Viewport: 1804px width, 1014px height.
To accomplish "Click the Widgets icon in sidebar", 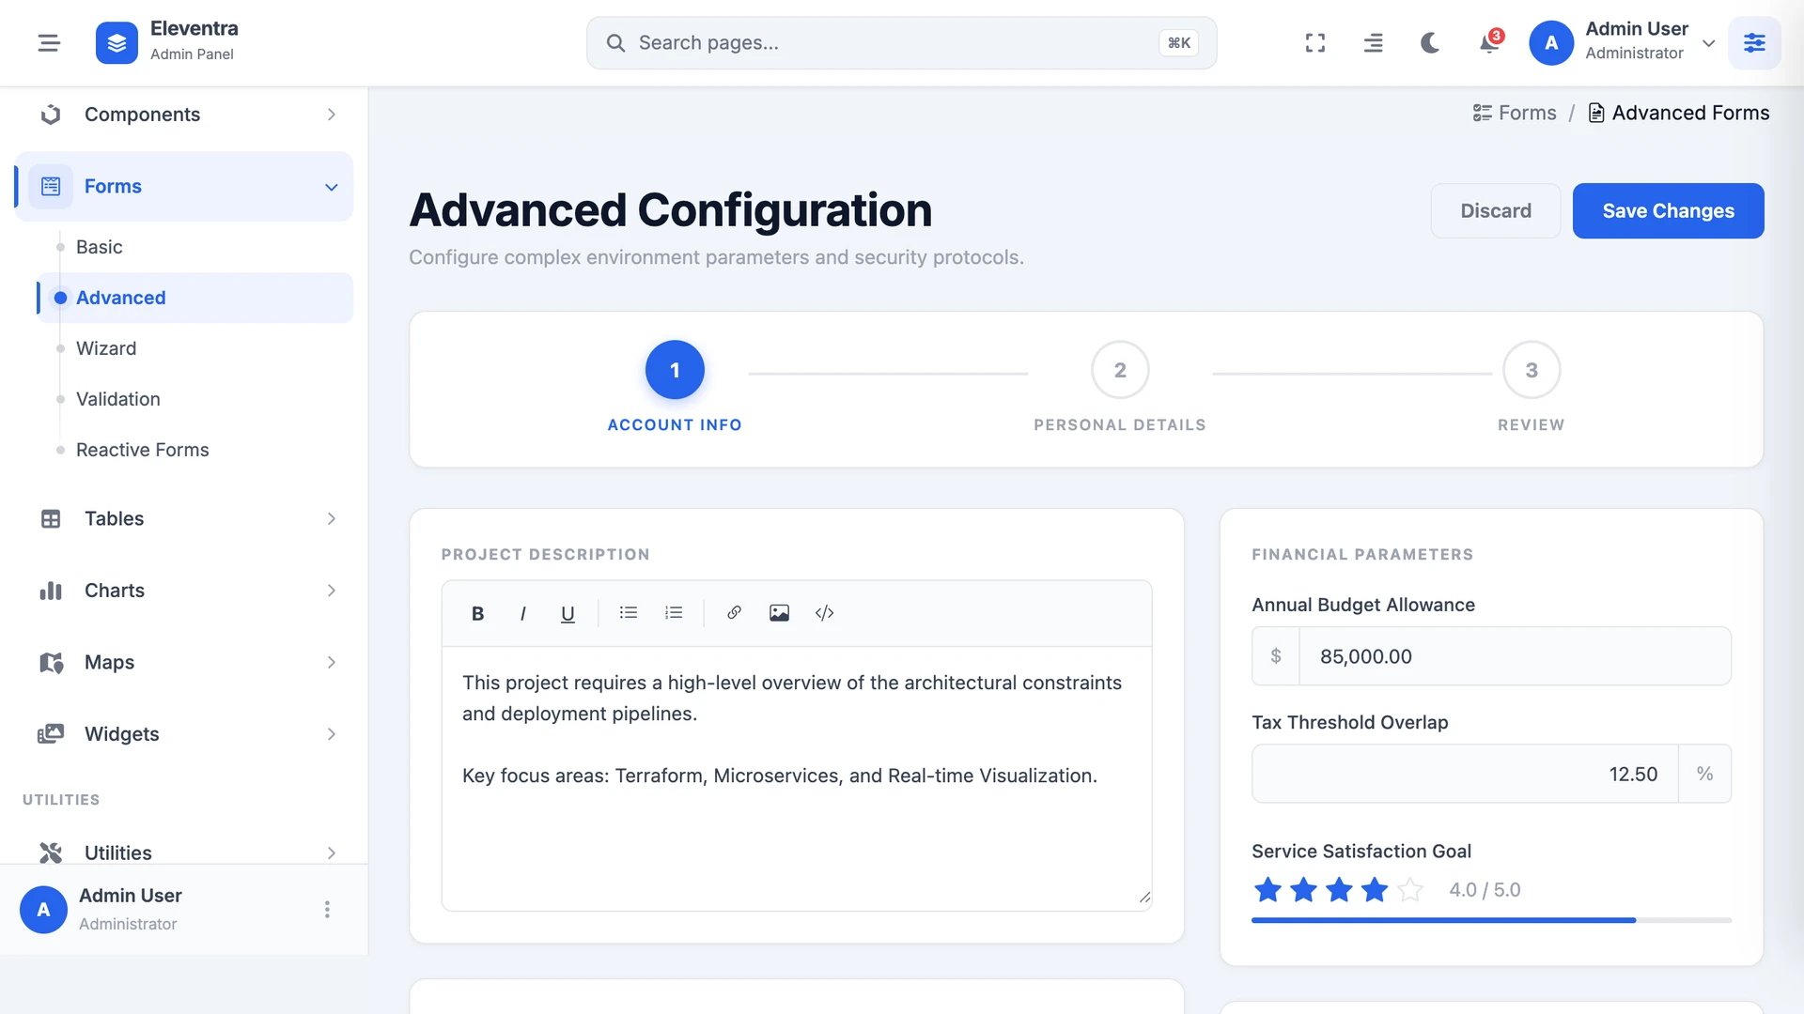I will pyautogui.click(x=51, y=734).
